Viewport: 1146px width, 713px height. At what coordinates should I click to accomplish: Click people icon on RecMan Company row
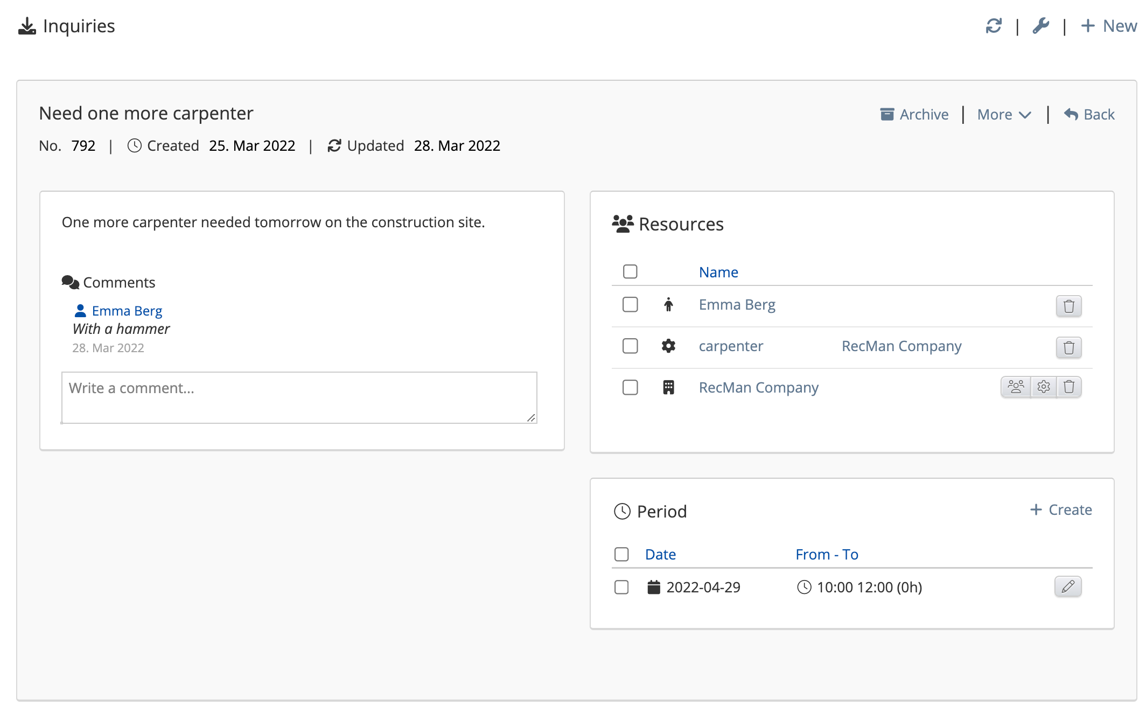(1016, 387)
